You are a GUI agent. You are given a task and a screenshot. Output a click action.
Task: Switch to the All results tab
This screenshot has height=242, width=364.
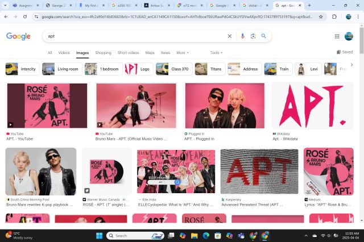tap(49, 53)
